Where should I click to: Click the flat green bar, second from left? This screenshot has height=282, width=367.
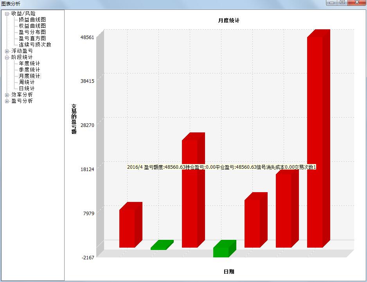pyautogui.click(x=162, y=245)
